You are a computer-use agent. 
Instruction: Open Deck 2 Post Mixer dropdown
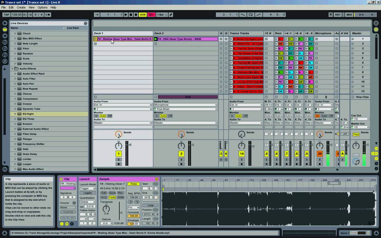(x=186, y=109)
